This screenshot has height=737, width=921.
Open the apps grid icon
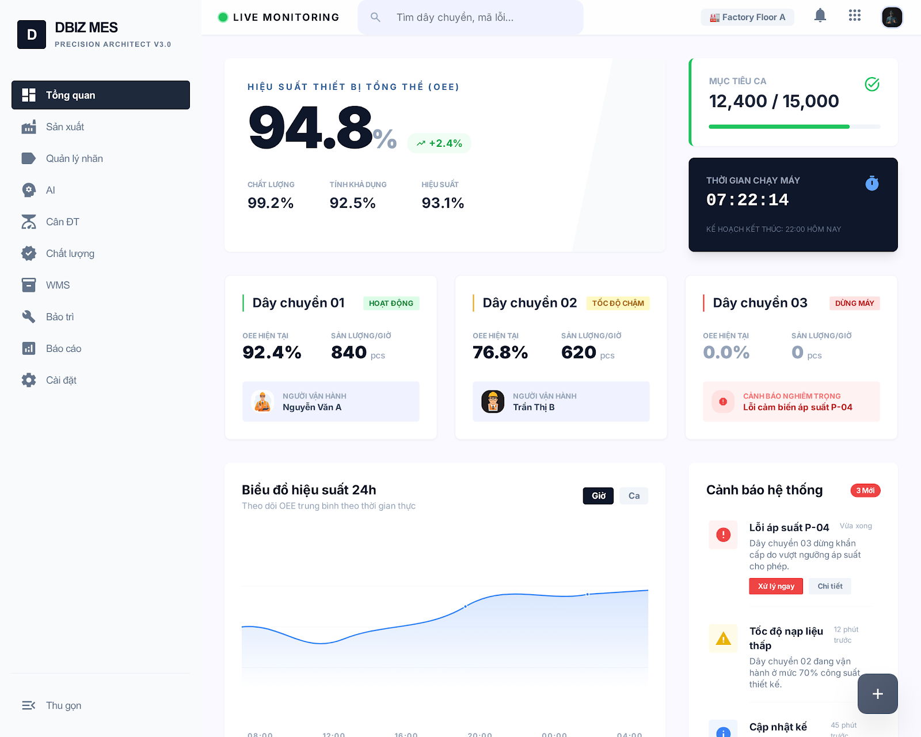[x=855, y=16]
